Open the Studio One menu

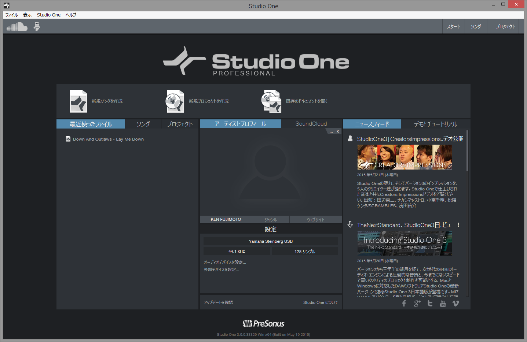[x=49, y=15]
